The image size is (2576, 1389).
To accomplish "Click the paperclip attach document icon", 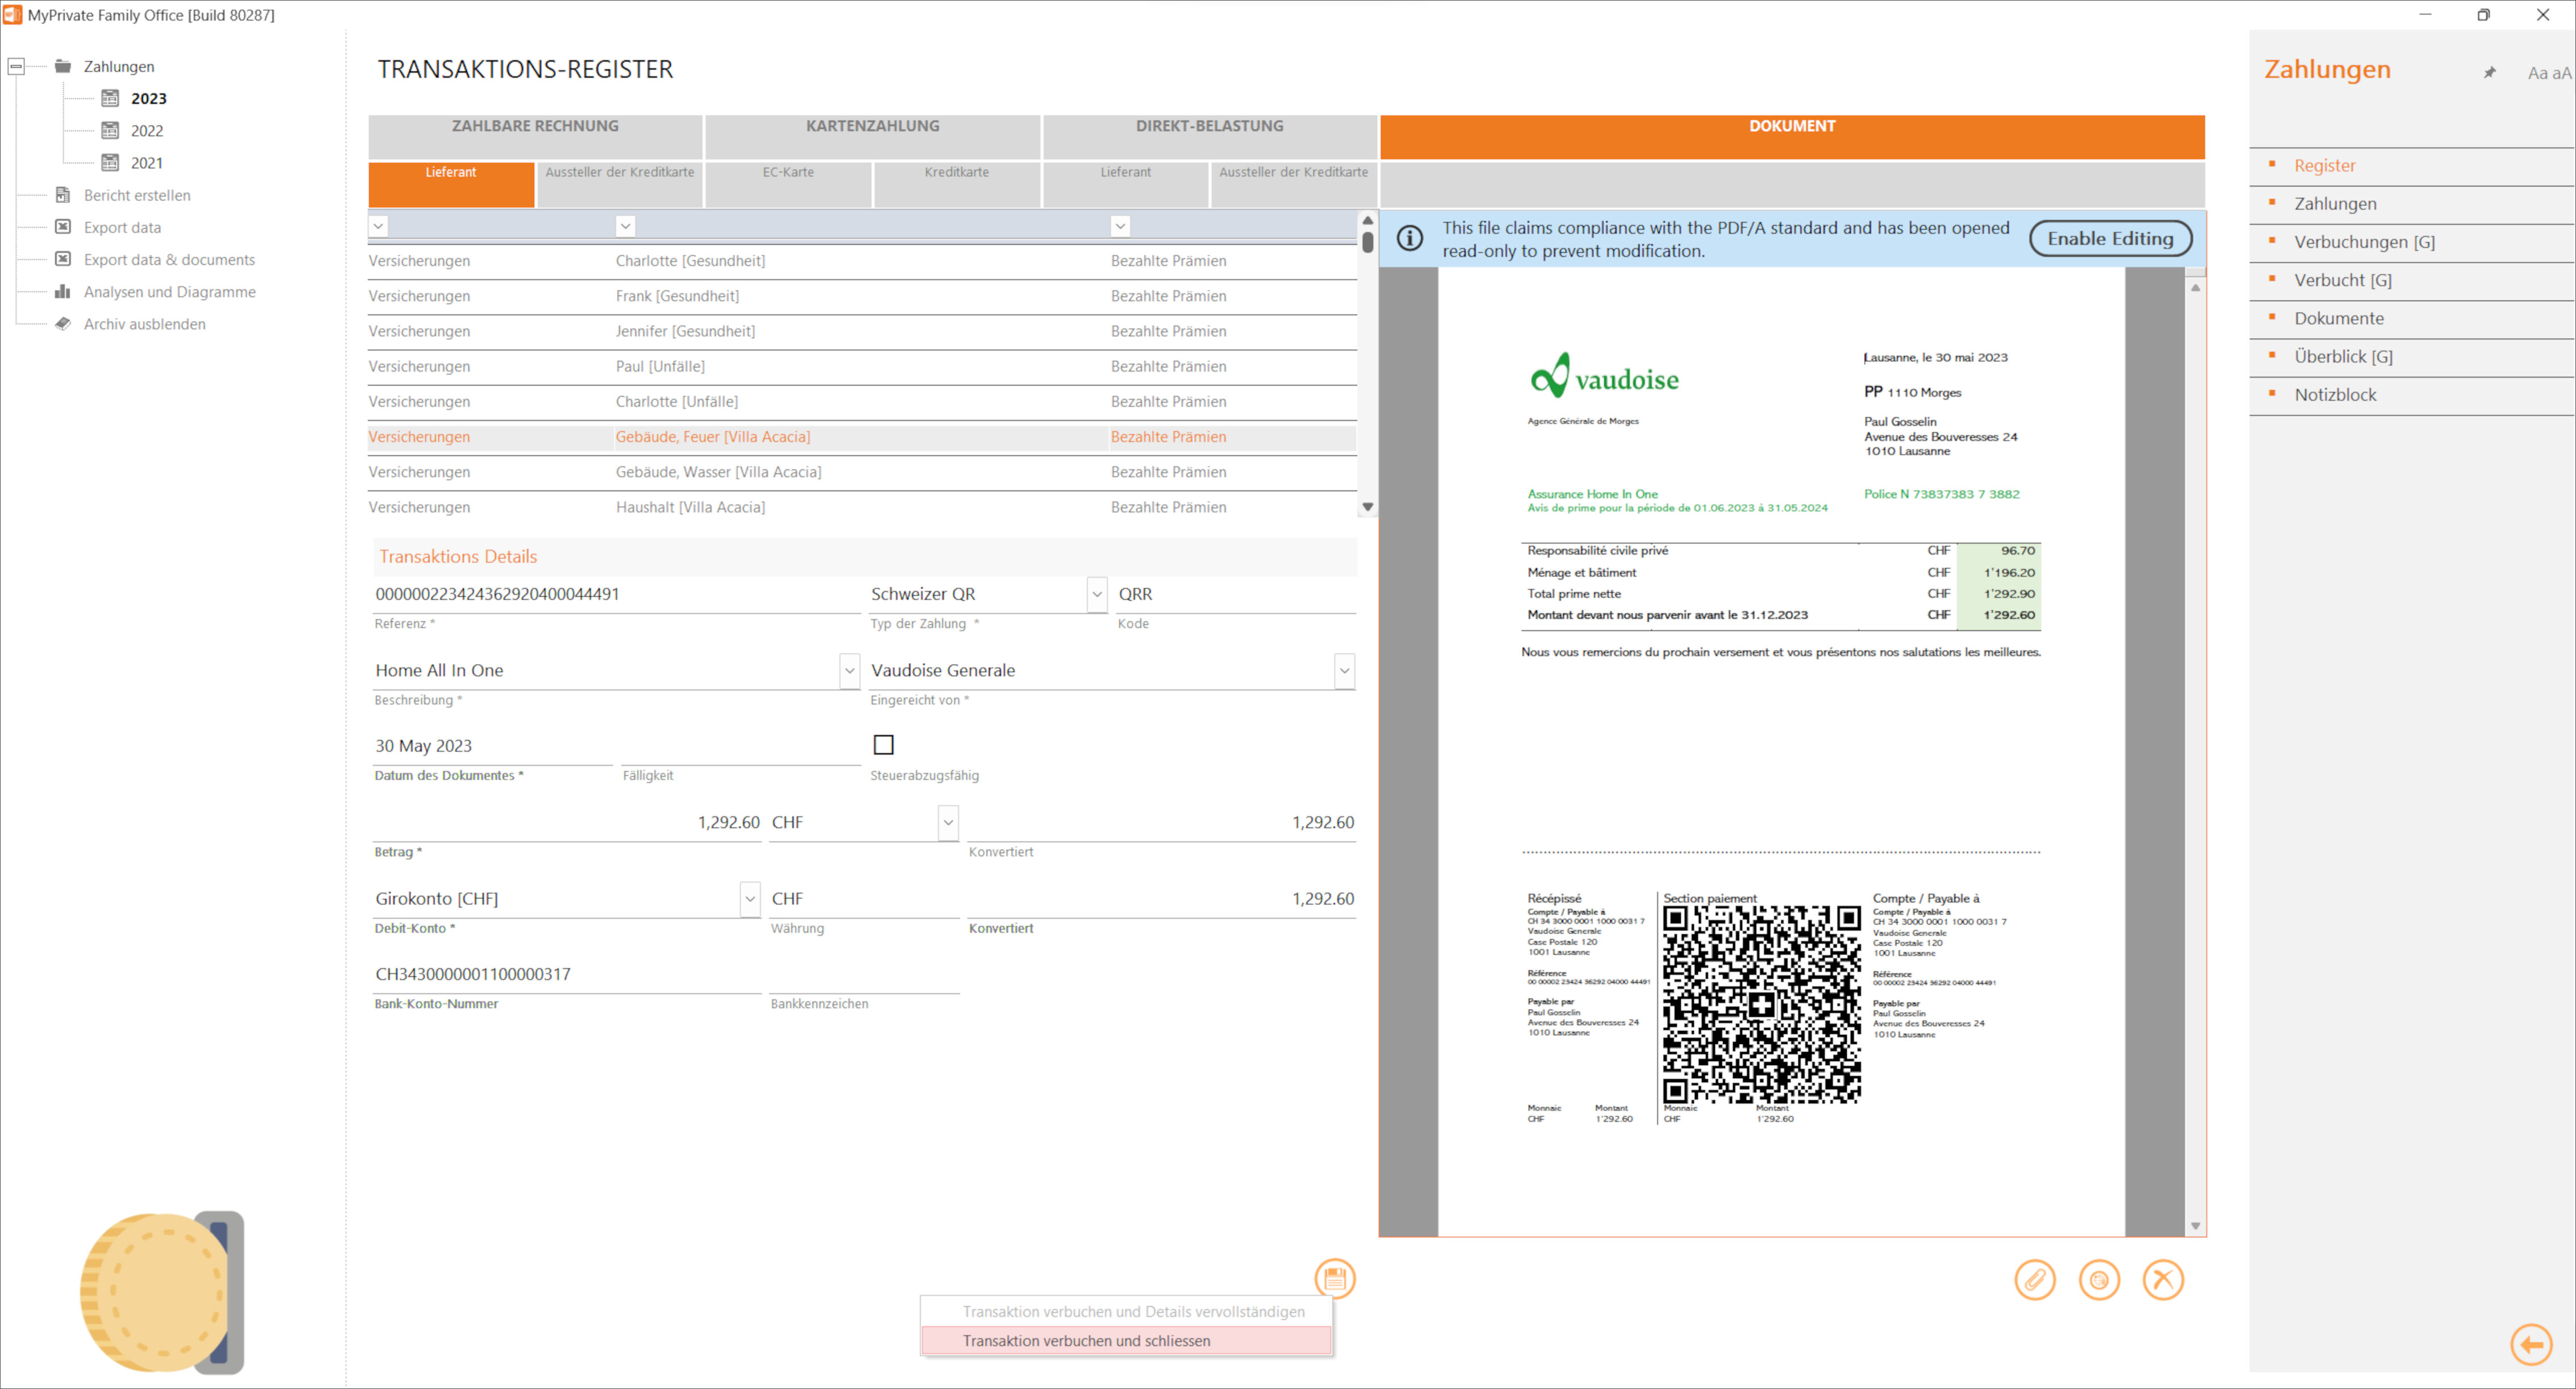I will [x=2034, y=1279].
